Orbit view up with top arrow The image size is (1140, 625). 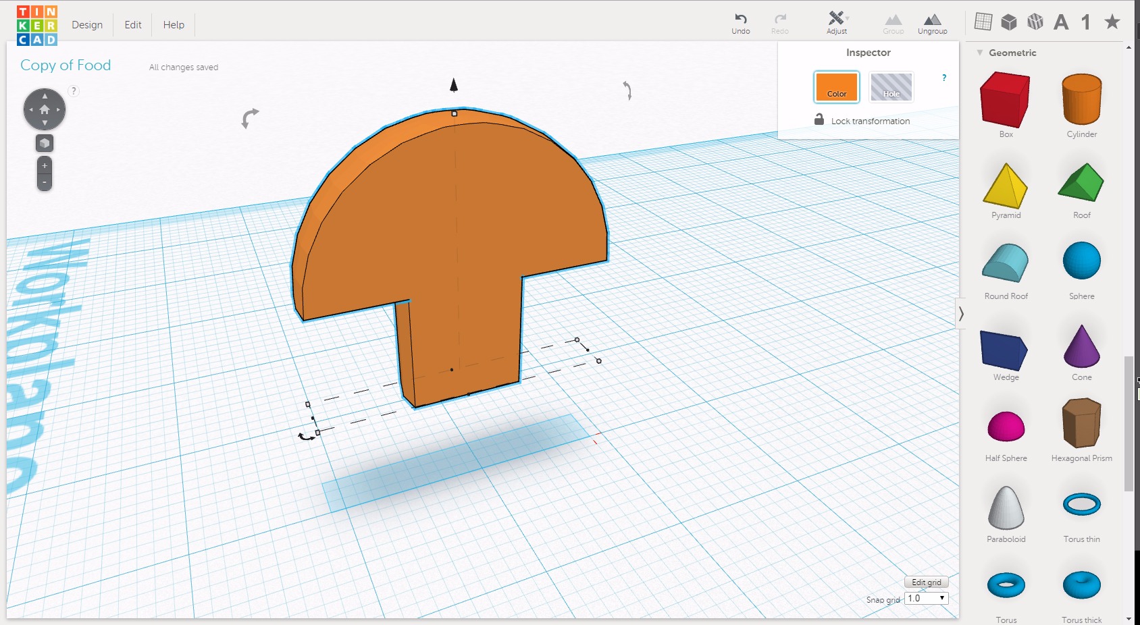pyautogui.click(x=45, y=96)
